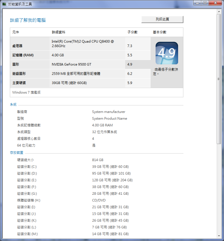This screenshot has width=224, height=241.
Task: Select the 主要硬碟 row label
Action: pos(19,83)
